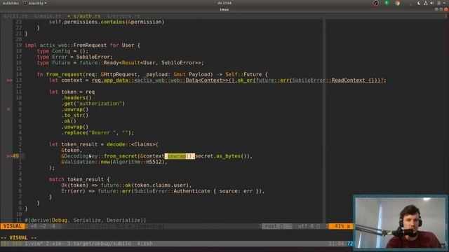Click the type Future declaration line
This screenshot has height=252, width=449.
tap(120, 63)
